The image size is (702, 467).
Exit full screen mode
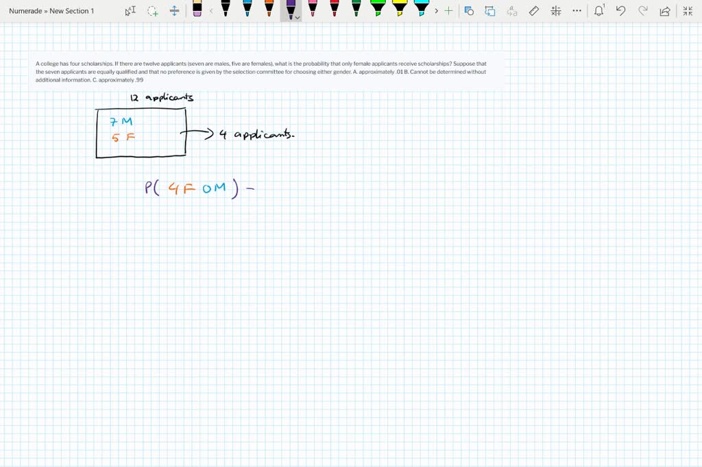[x=688, y=11]
